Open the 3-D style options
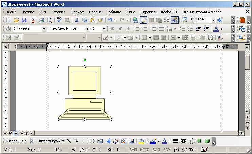 click(x=207, y=141)
